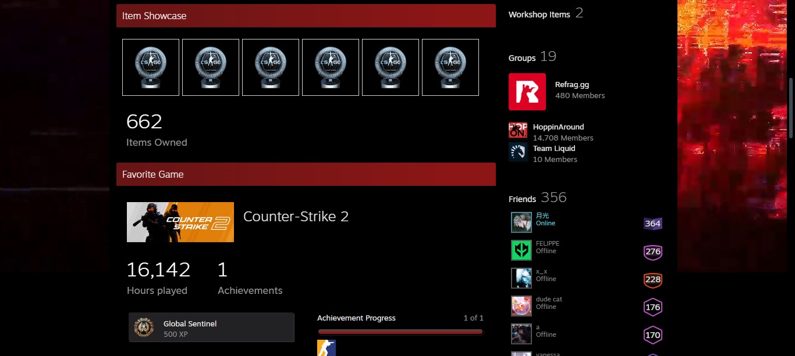The width and height of the screenshot is (795, 356).
Task: Click the Achievement Progress bar
Action: [400, 332]
